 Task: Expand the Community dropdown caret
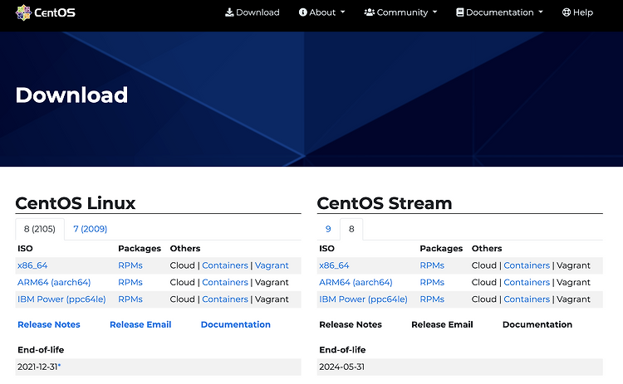pos(434,12)
